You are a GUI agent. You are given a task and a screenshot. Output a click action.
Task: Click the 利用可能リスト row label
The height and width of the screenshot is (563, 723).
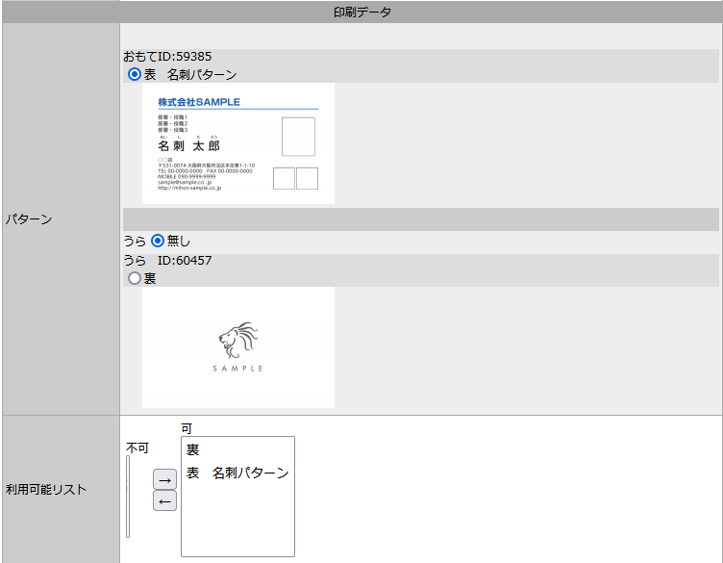[x=46, y=489]
